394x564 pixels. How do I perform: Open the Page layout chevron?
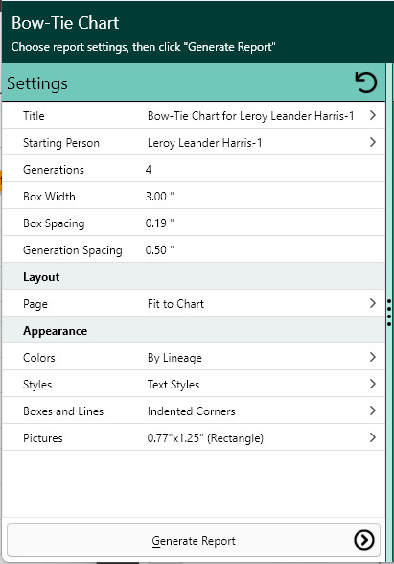pyautogui.click(x=372, y=303)
